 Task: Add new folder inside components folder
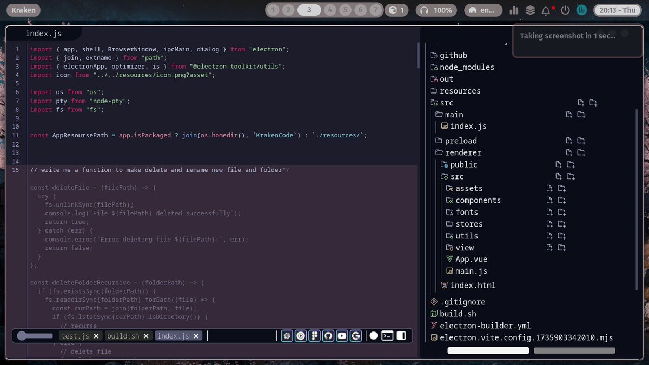coord(562,200)
